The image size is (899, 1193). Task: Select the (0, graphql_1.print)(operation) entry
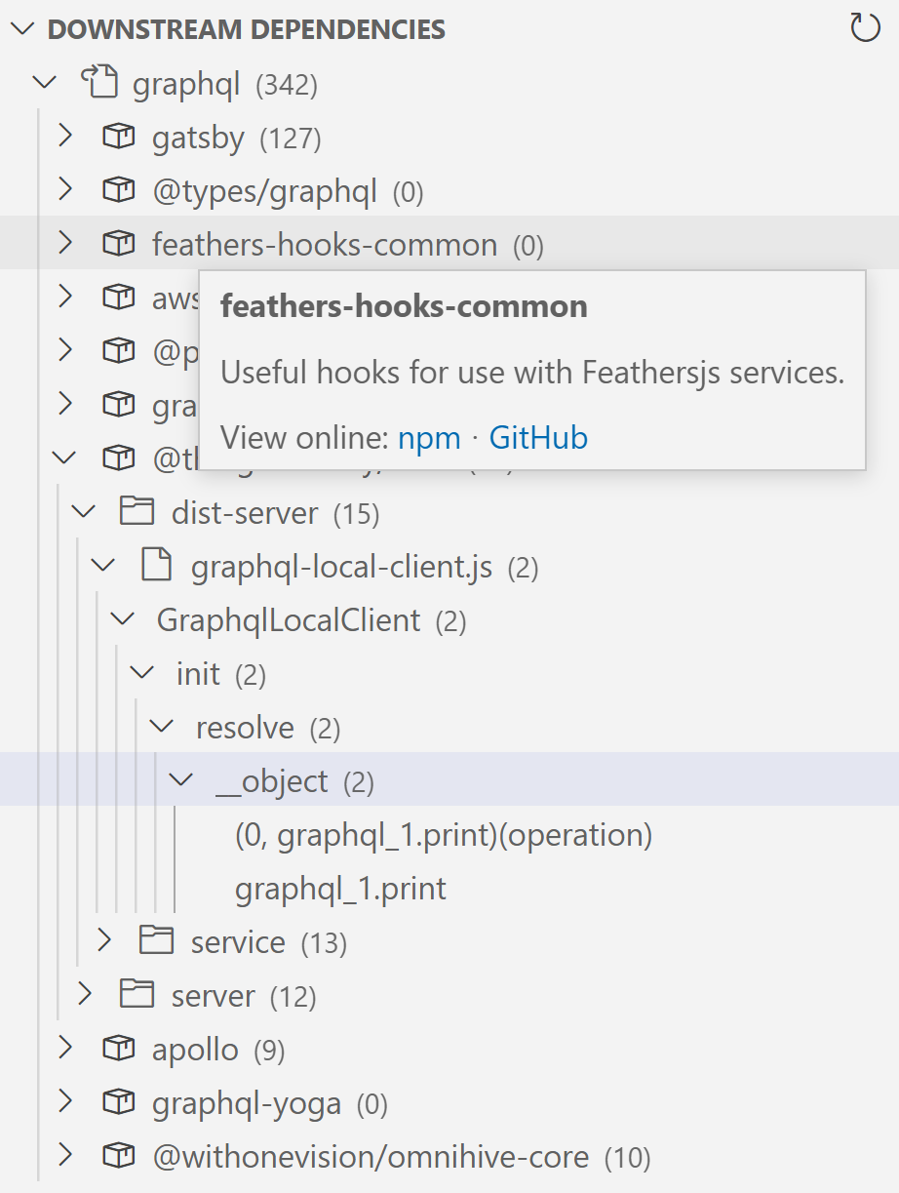pos(443,835)
